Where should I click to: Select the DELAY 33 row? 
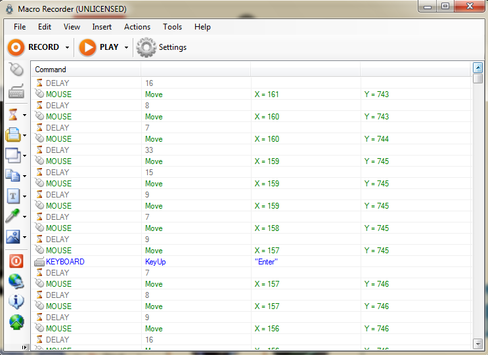coord(252,150)
